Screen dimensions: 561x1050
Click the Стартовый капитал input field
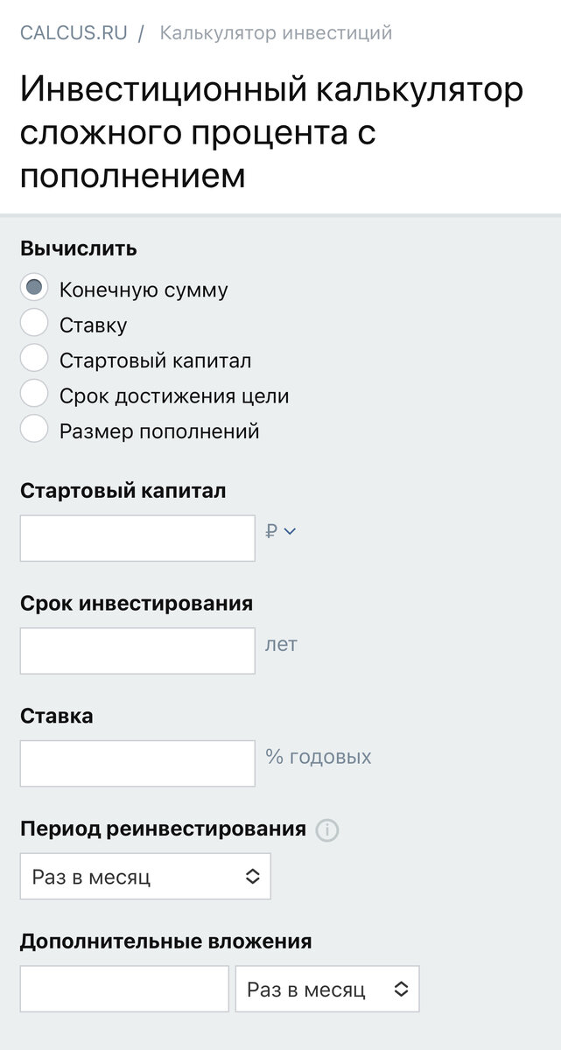(137, 537)
